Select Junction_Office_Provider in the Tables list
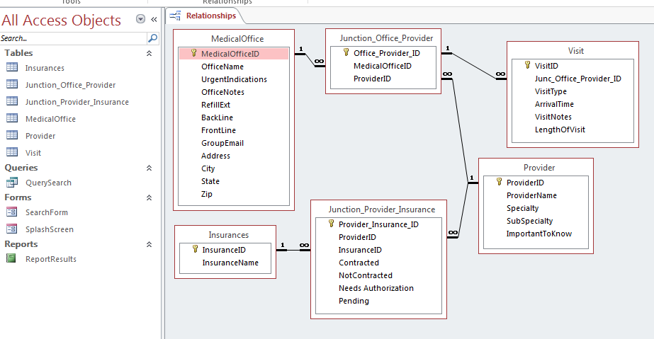The height and width of the screenshot is (339, 654). 70,85
